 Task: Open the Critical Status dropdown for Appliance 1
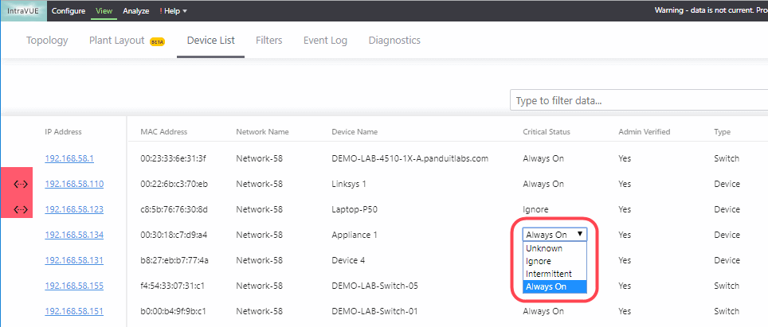click(554, 235)
